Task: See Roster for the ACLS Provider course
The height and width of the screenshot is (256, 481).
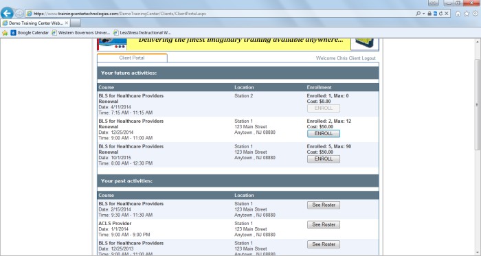Action: coord(324,224)
